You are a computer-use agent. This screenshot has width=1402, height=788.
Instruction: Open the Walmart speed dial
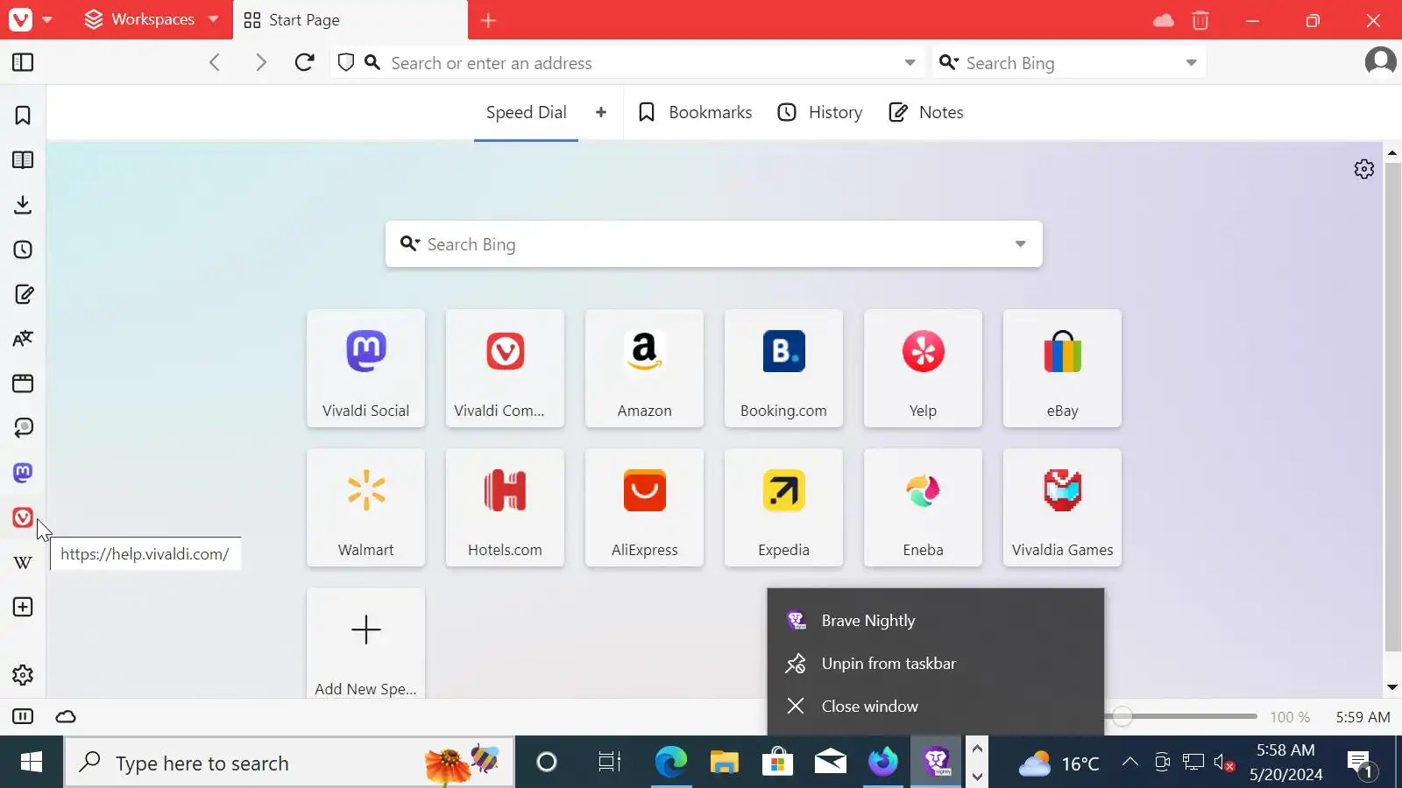(365, 508)
